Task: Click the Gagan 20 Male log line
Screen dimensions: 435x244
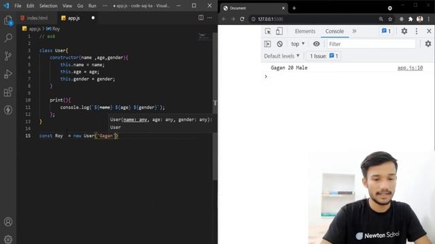Action: click(x=289, y=68)
